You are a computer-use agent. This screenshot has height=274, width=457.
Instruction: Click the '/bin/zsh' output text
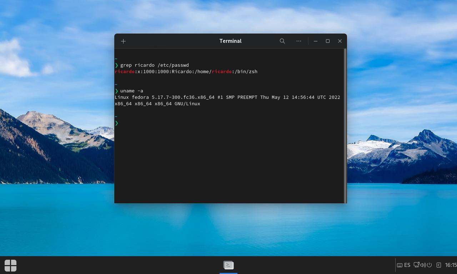click(246, 72)
